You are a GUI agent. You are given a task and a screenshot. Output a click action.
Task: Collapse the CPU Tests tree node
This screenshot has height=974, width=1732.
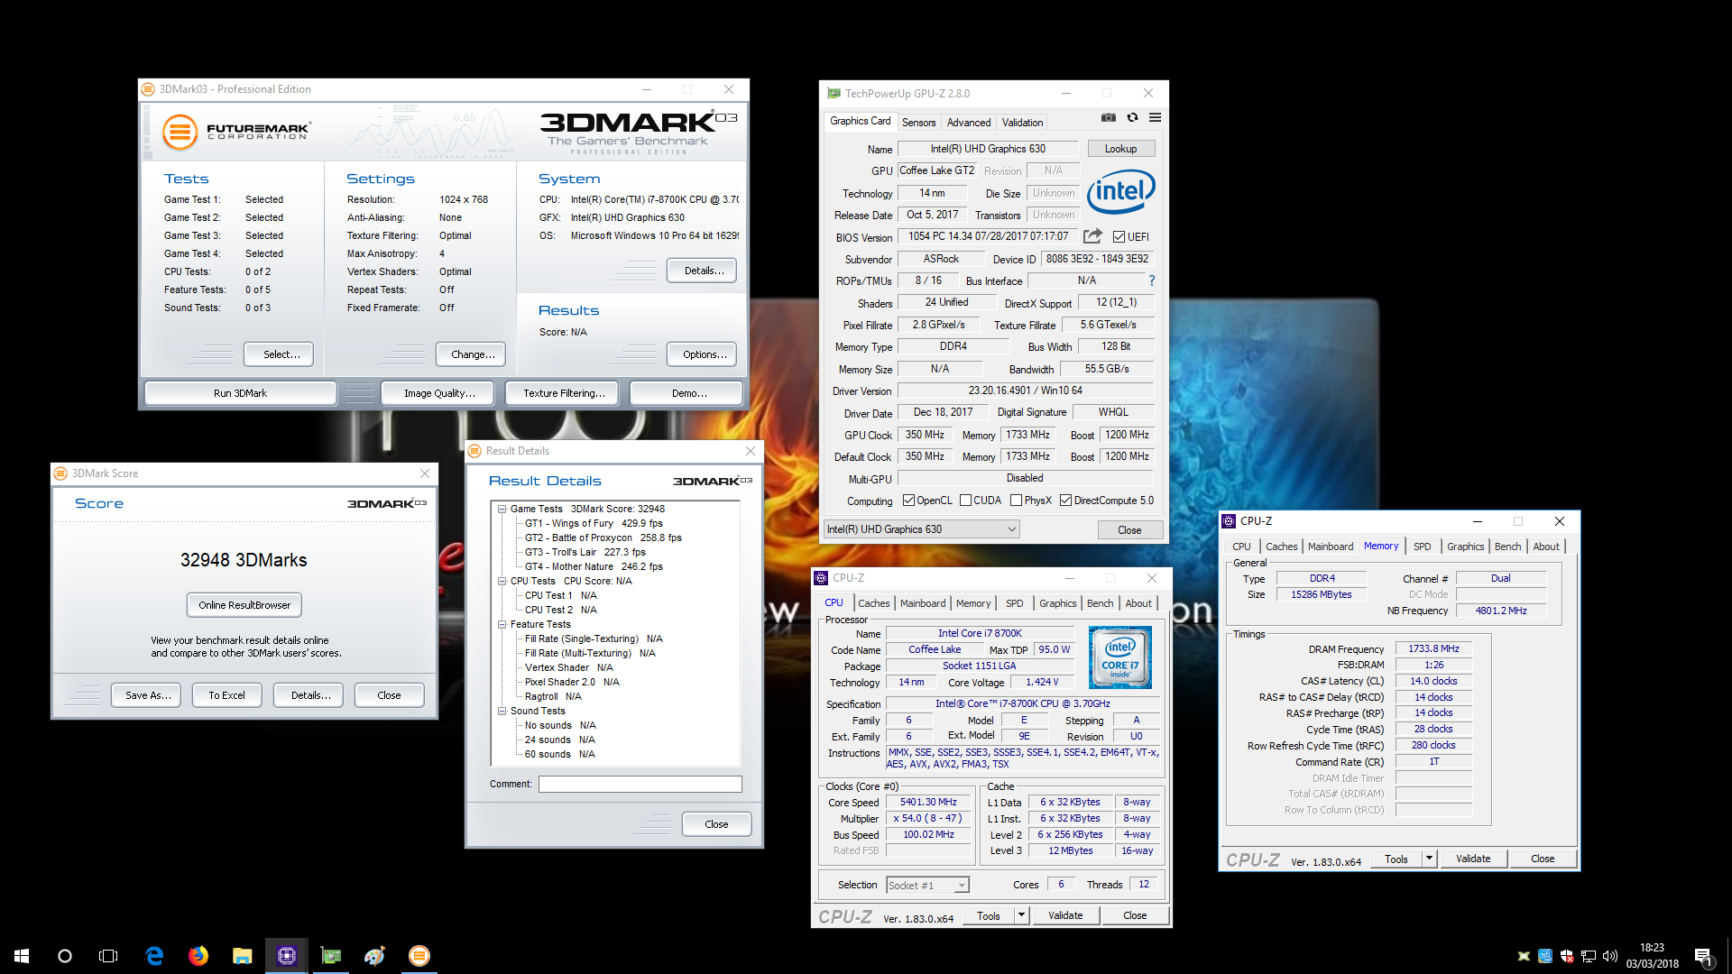click(502, 581)
